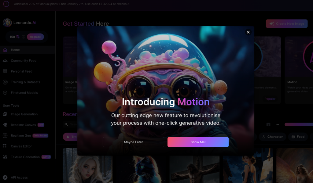Click the Get Started Here heading
313x183 pixels.
tap(86, 24)
